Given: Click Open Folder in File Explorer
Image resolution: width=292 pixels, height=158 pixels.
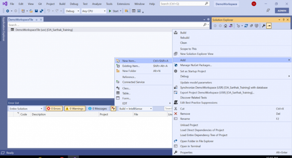Looking at the screenshot, I should (232, 141).
